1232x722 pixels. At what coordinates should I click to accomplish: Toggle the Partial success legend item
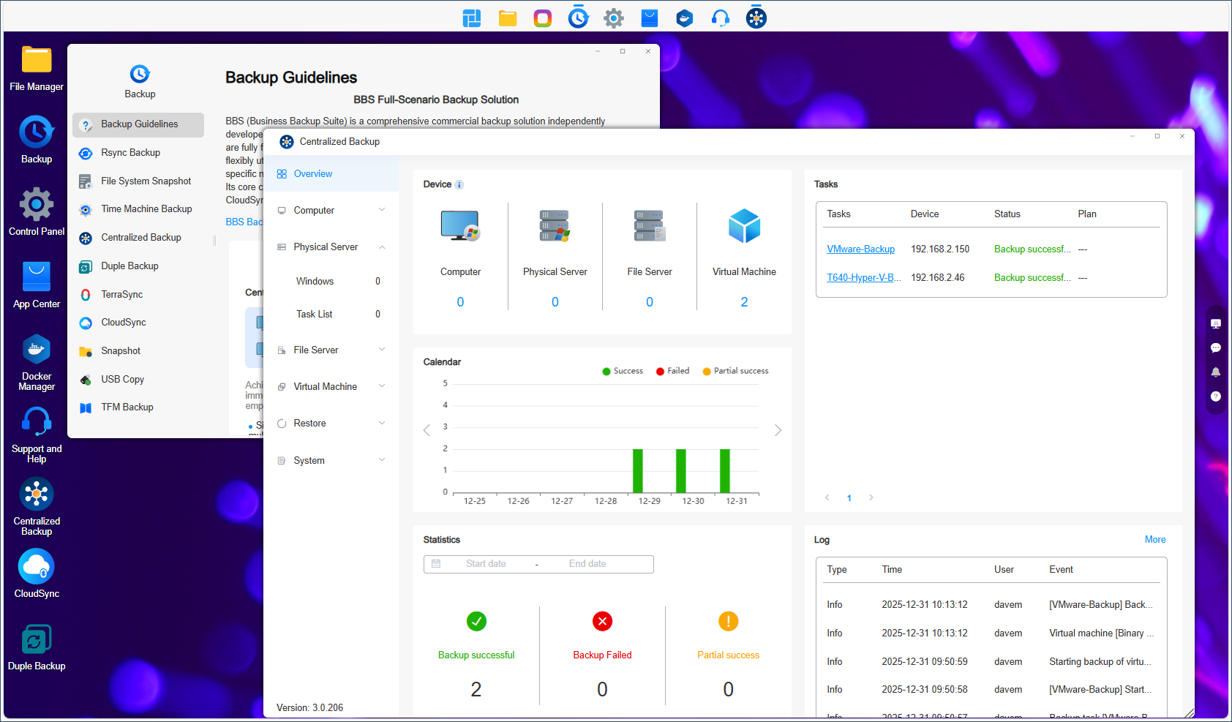(735, 371)
